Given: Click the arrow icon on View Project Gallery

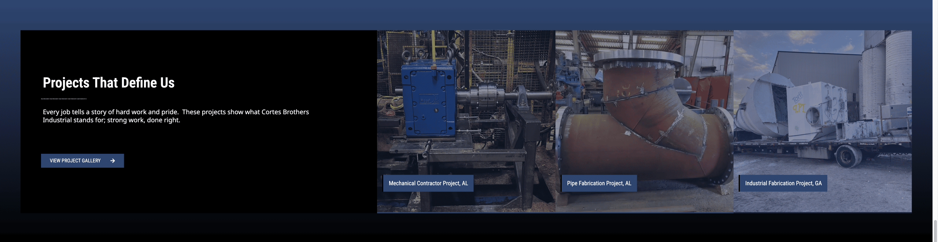Looking at the screenshot, I should point(112,161).
